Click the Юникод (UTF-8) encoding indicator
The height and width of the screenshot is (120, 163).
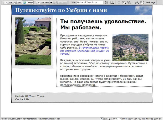153,119
